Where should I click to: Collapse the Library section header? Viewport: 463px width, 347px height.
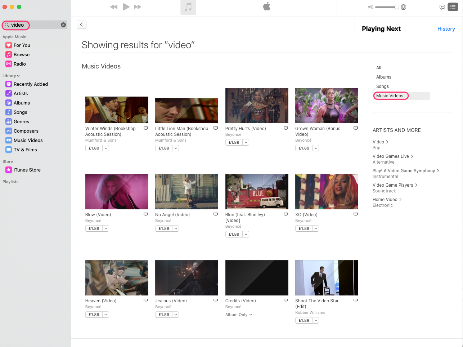tap(11, 76)
